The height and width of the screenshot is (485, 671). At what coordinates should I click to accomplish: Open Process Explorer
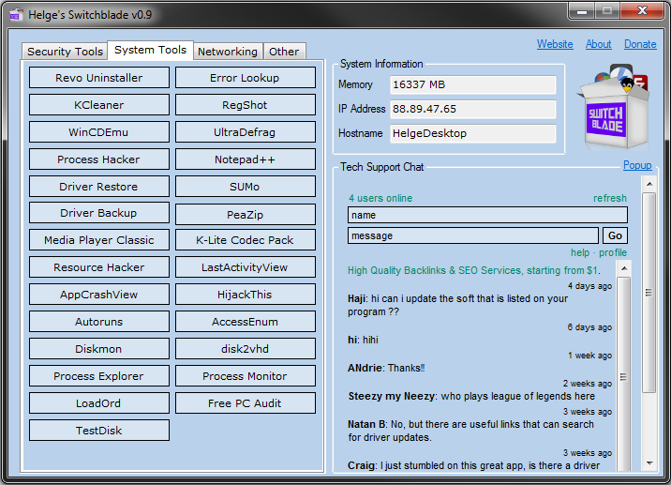click(x=98, y=376)
